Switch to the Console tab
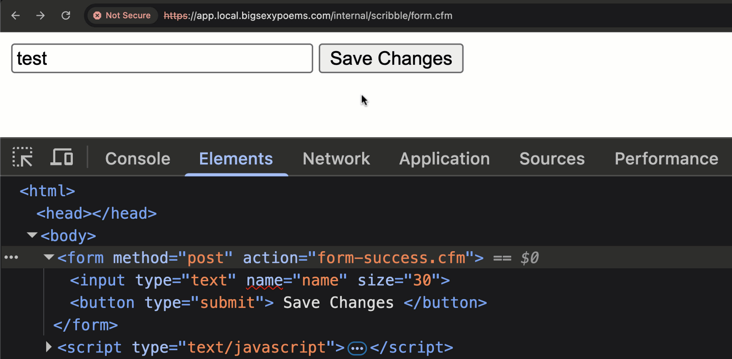Viewport: 732px width, 359px height. coord(138,158)
